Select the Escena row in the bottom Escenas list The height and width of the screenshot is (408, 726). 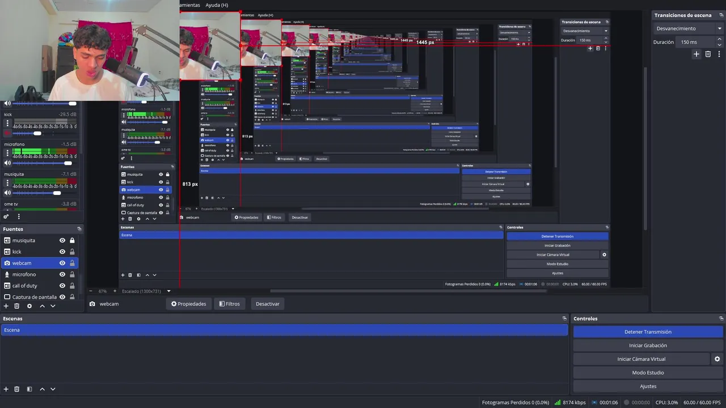click(284, 330)
